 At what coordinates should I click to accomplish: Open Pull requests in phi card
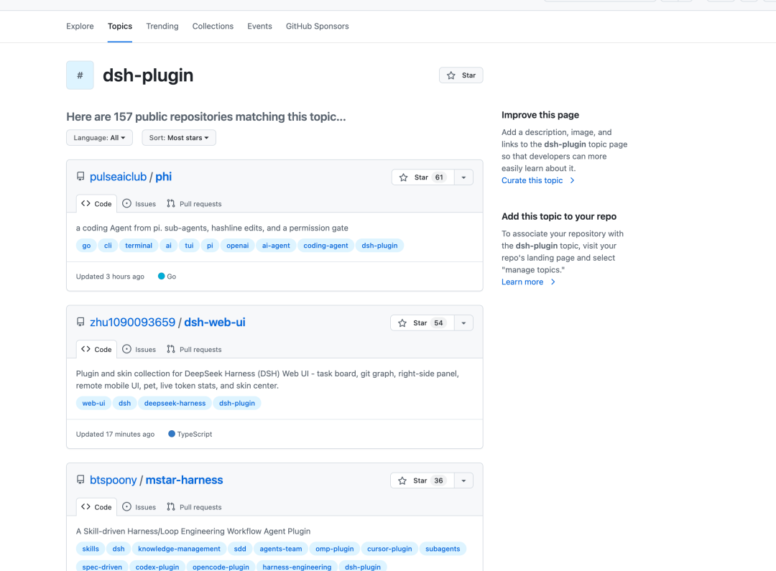pyautogui.click(x=194, y=203)
